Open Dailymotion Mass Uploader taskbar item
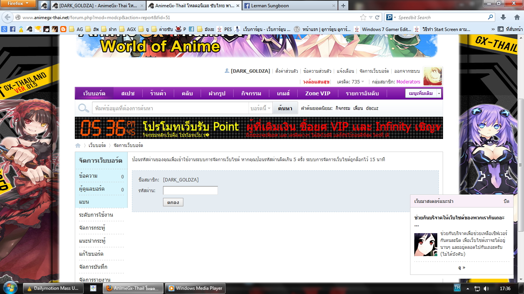 click(53, 288)
